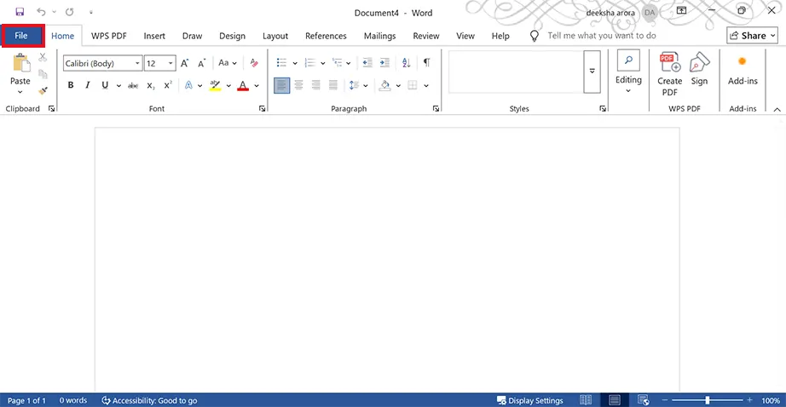The height and width of the screenshot is (407, 786).
Task: Toggle paragraph marks display
Action: coord(426,62)
